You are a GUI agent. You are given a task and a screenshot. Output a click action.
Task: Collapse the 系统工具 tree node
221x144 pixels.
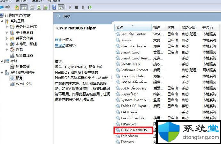pyautogui.click(x=2, y=21)
